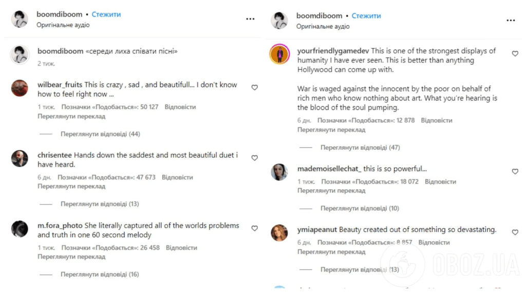Open three-dots menu on right post header
This screenshot has width=526, height=292.
click(511, 21)
